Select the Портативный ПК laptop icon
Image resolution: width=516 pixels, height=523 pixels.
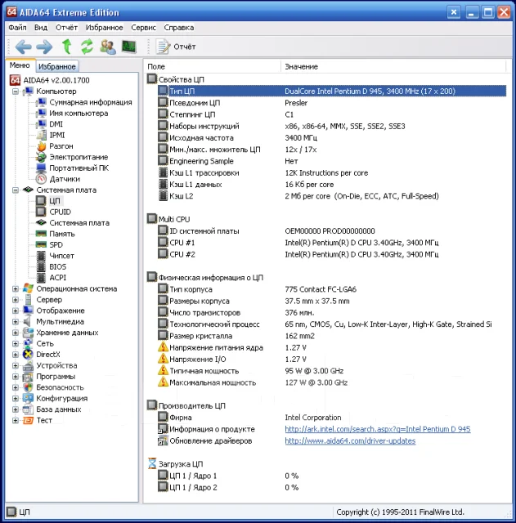click(42, 168)
